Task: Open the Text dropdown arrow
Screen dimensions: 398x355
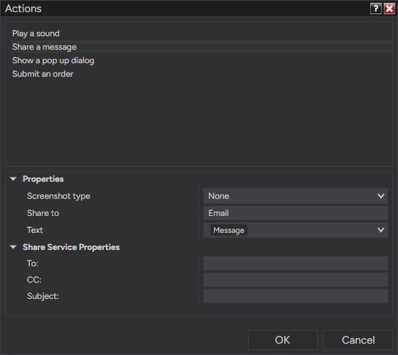Action: click(381, 230)
